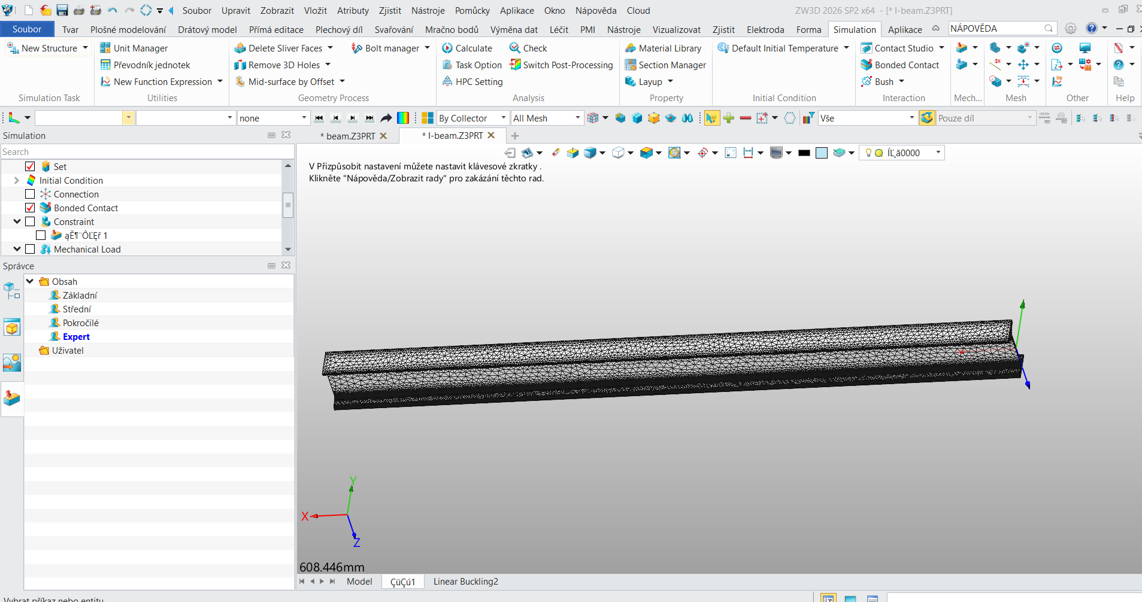This screenshot has height=602, width=1142.
Task: Click the Check analysis icon
Action: pyautogui.click(x=515, y=48)
